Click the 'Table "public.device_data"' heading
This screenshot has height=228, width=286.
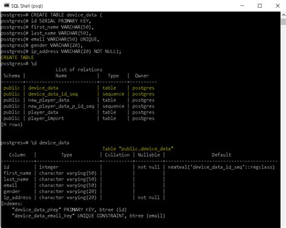coord(138,149)
